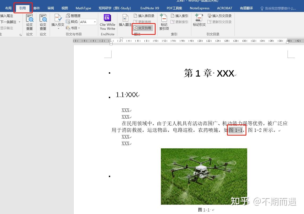Insert a Table of Figures (插入表目录)
The image size is (304, 214).
pyautogui.click(x=144, y=15)
